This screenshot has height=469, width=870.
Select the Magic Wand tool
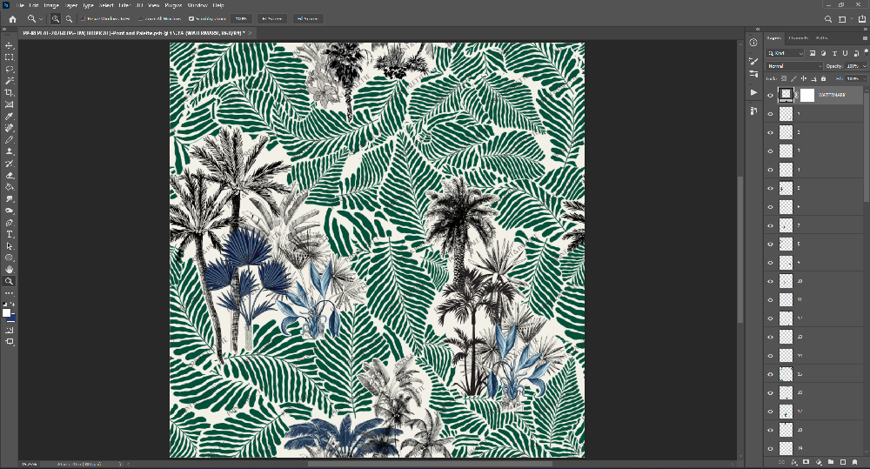[x=10, y=81]
